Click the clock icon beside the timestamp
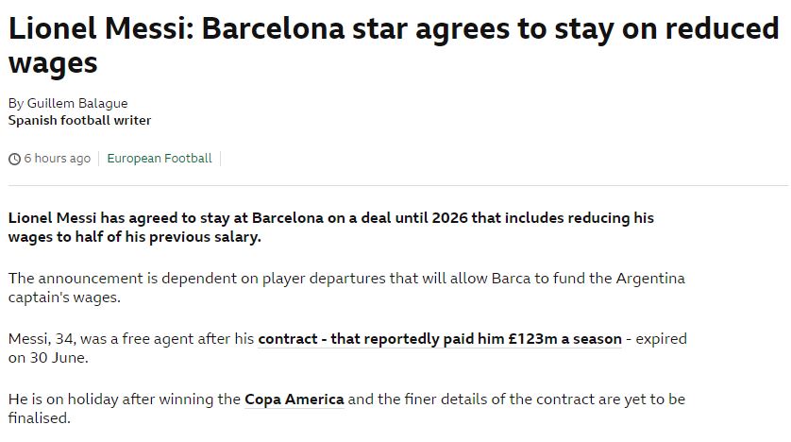The width and height of the screenshot is (791, 442). pos(14,159)
